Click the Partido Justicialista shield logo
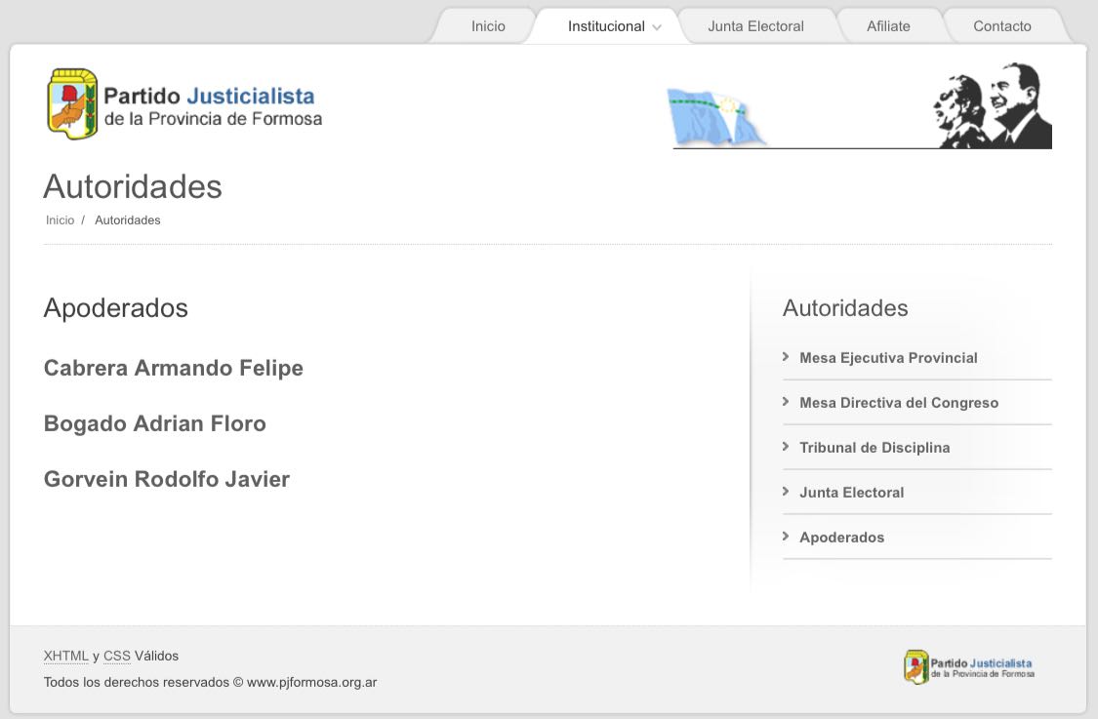The height and width of the screenshot is (719, 1098). [72, 101]
